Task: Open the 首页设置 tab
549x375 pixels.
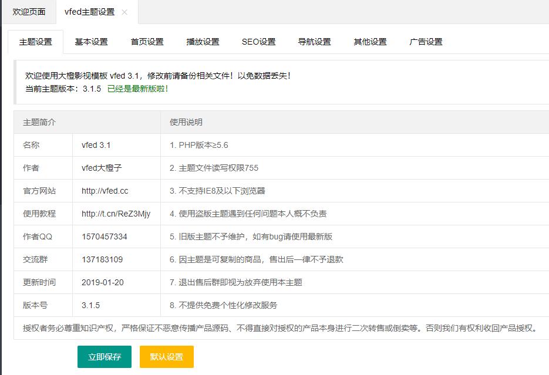Action: tap(147, 42)
